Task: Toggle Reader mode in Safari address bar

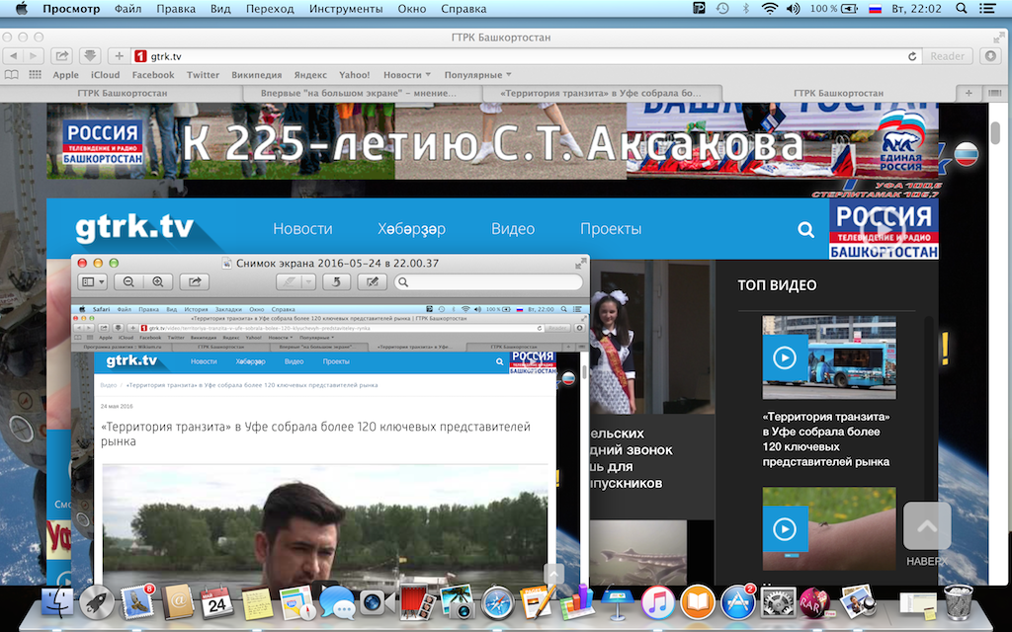Action: 946,55
